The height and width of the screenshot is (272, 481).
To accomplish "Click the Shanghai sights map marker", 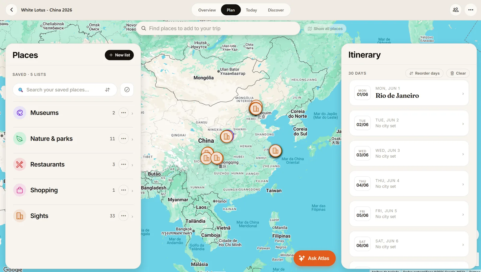I will click(275, 151).
